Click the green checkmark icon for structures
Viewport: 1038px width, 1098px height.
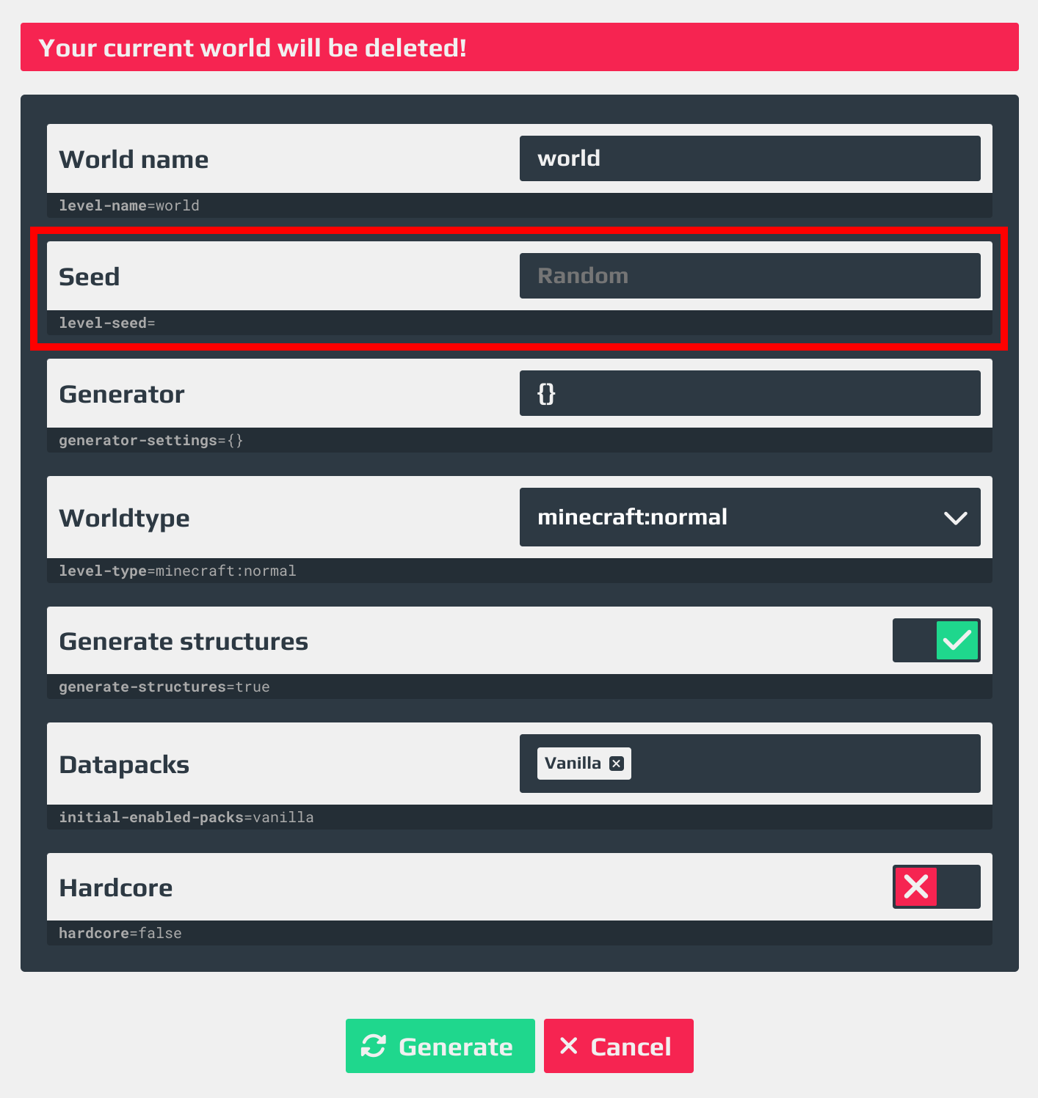(957, 640)
